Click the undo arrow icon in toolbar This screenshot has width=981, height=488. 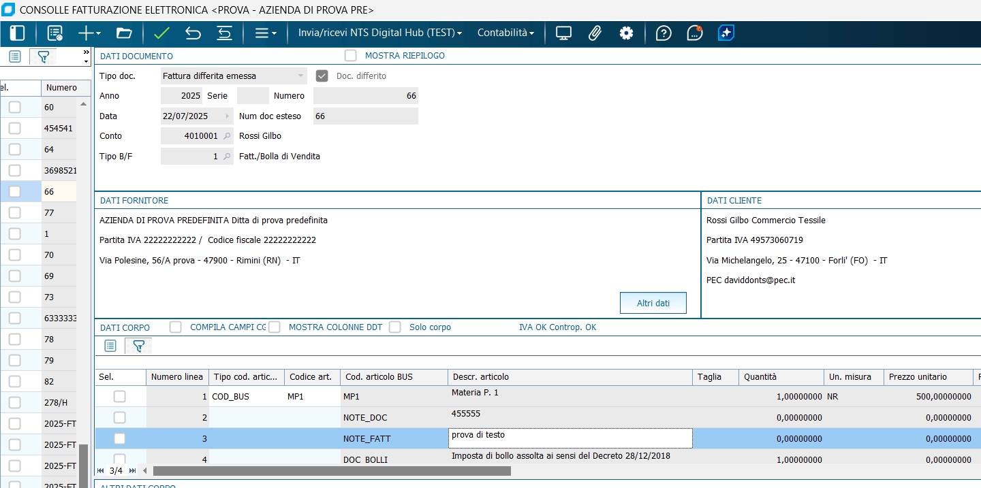[x=193, y=33]
